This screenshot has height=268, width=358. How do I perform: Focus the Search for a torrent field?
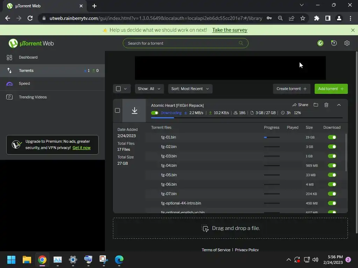185,43
